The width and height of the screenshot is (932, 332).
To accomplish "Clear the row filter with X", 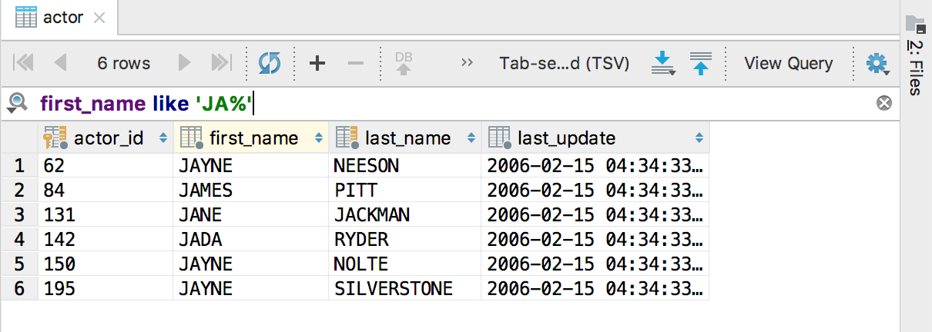I will tap(884, 103).
